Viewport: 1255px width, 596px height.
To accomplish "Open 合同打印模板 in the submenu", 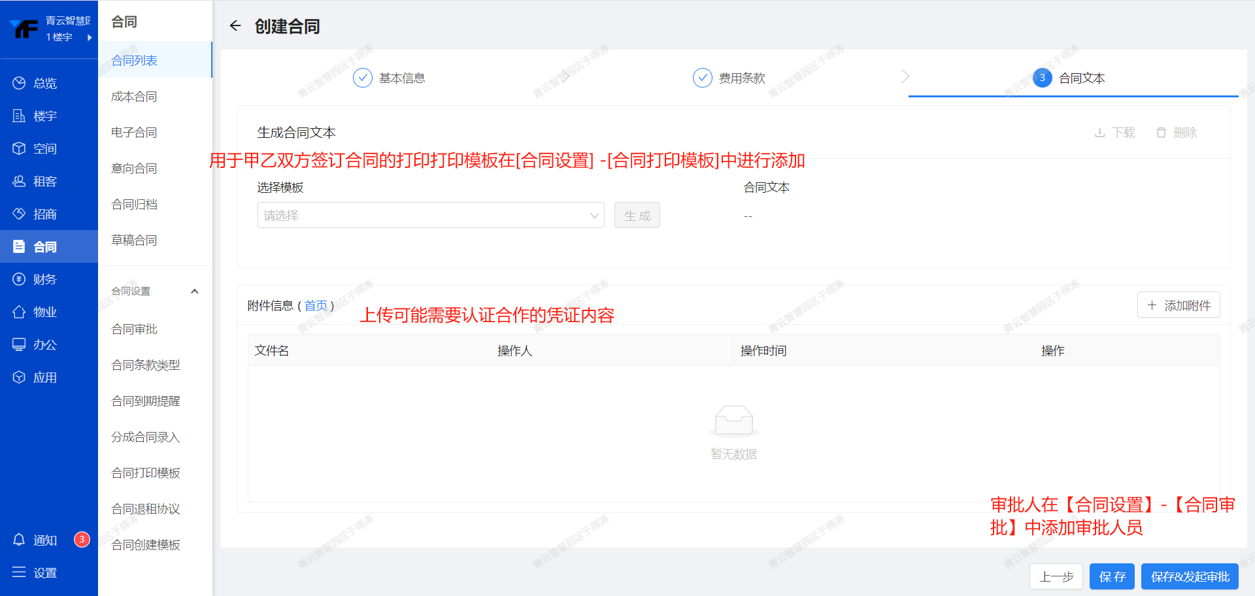I will [x=146, y=472].
